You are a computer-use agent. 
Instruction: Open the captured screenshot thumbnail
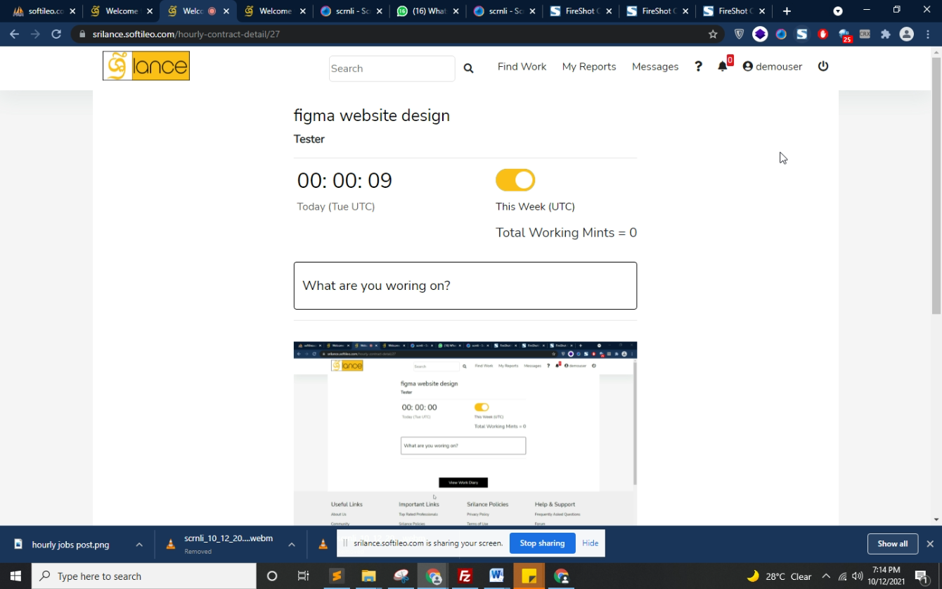click(465, 433)
